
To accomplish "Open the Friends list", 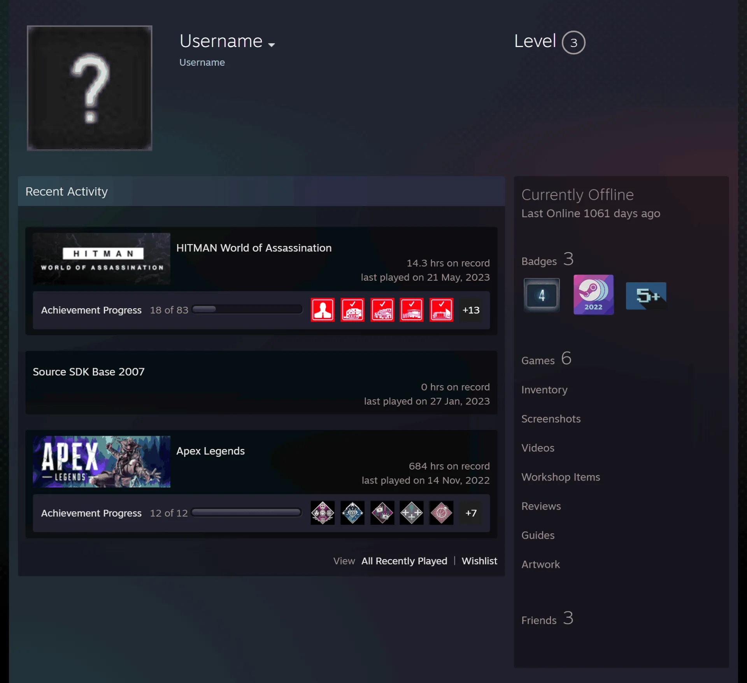I will 547,618.
